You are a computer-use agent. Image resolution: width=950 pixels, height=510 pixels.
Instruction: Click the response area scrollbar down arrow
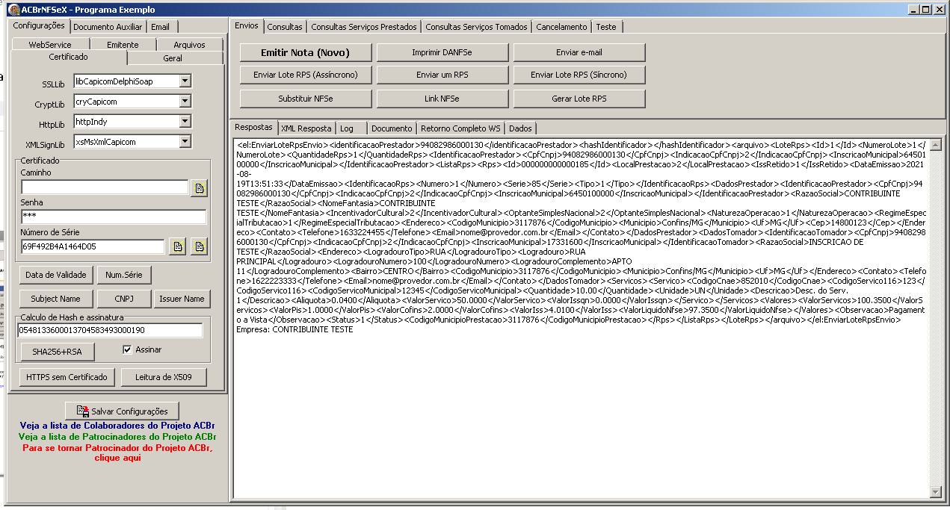pos(934,491)
